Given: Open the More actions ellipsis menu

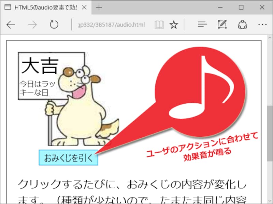Looking at the screenshot, I should pyautogui.click(x=262, y=25).
